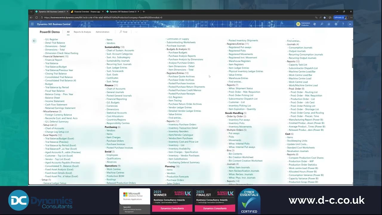382x215 pixels.
Task: Open the DC user account avatar
Action: point(350,24)
